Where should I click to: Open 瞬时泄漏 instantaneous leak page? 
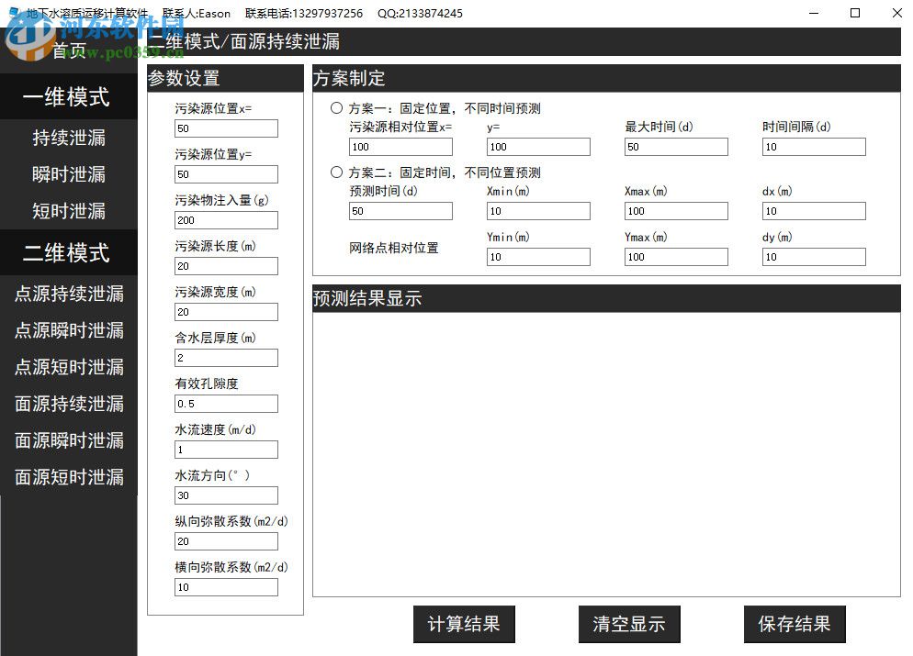[x=68, y=174]
